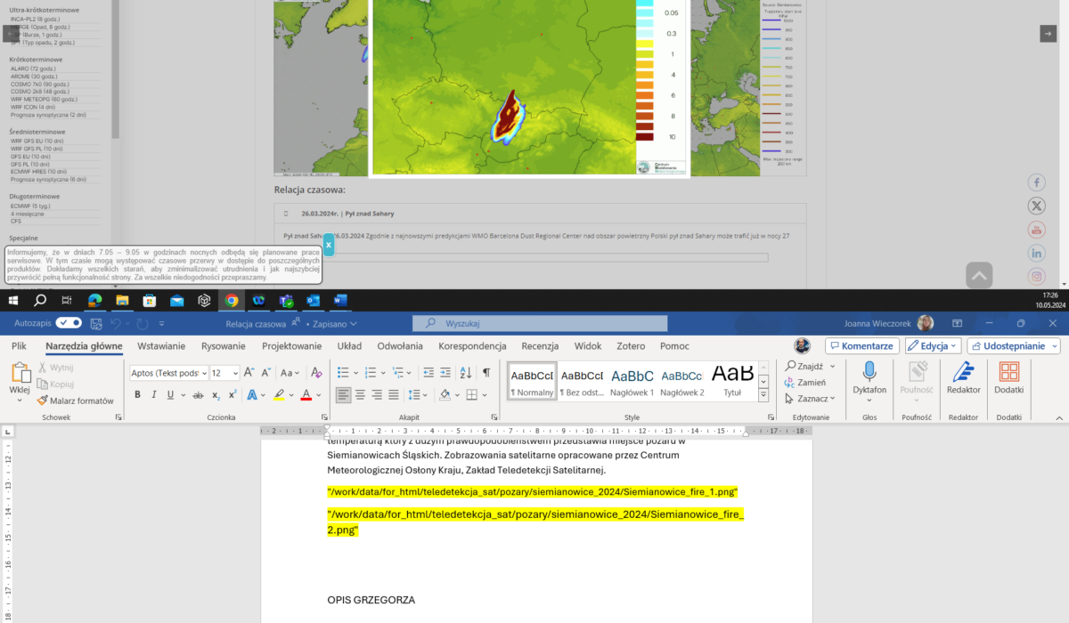
Task: Switch to the Projektowanie tab
Action: pos(292,345)
